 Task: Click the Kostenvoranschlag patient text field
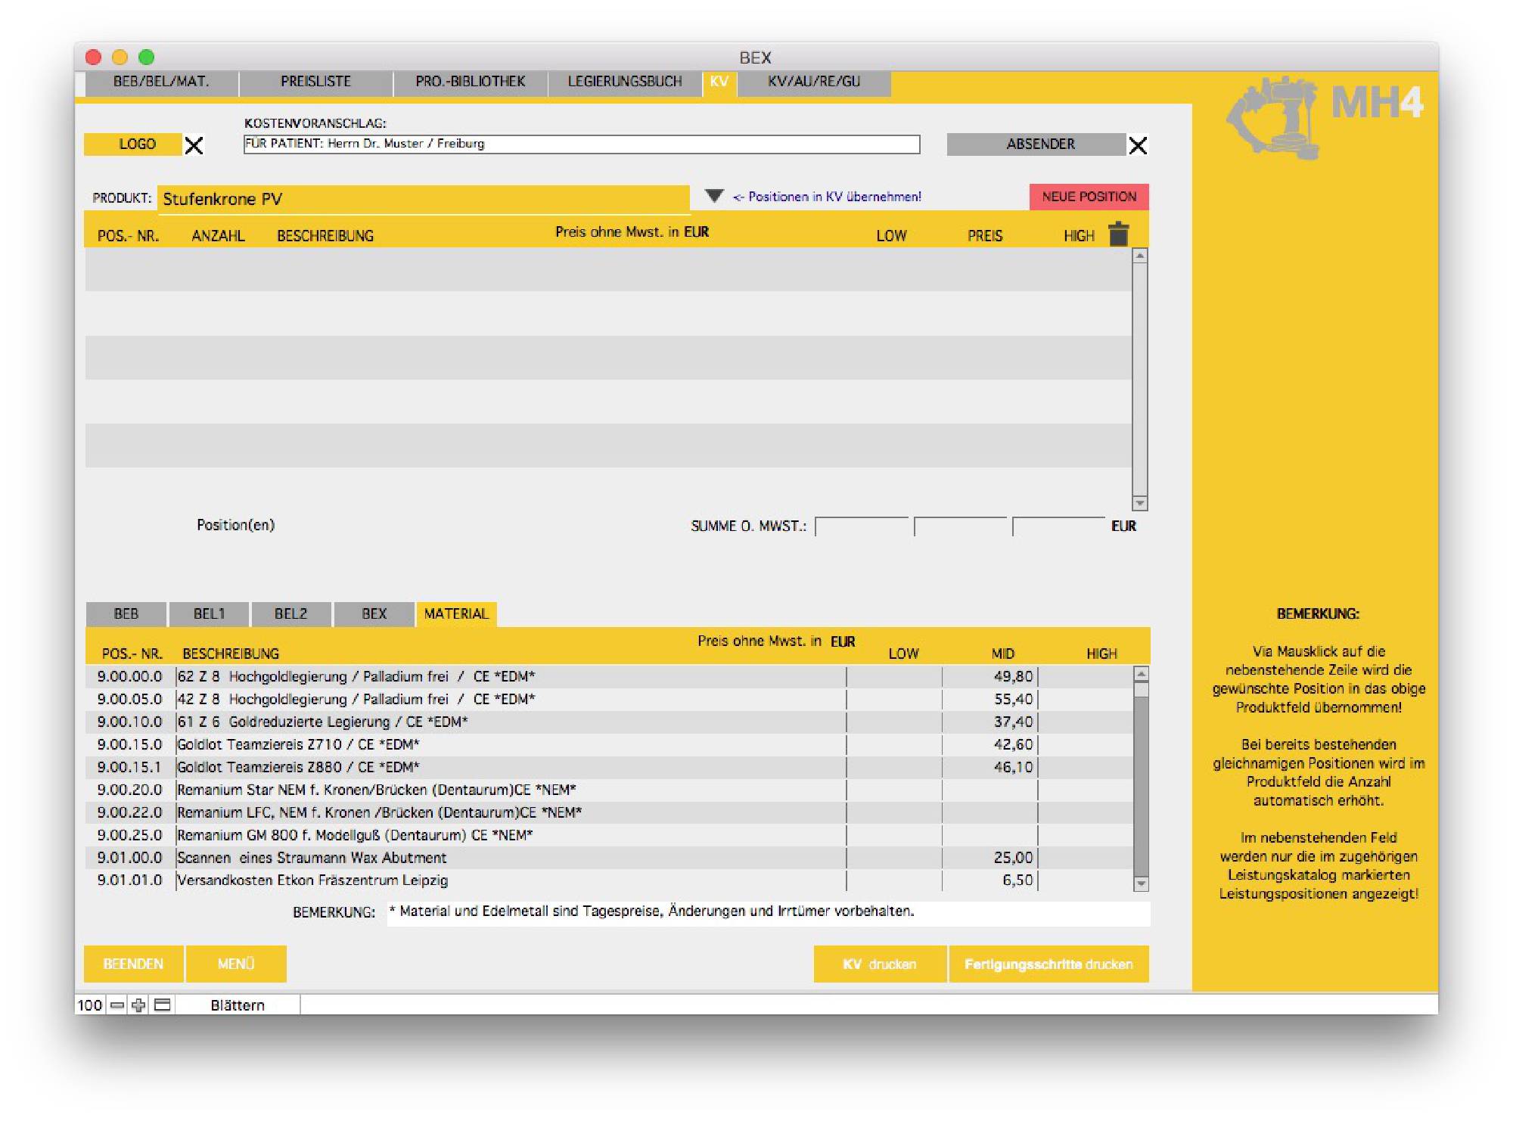pyautogui.click(x=581, y=144)
